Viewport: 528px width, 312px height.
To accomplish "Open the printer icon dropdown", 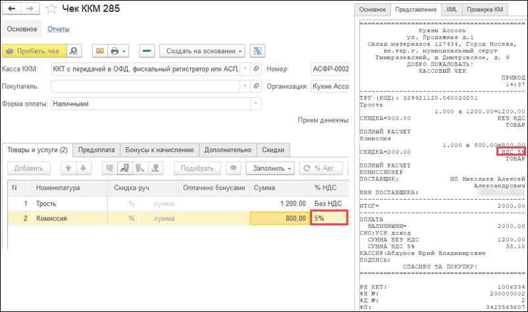I will 119,51.
